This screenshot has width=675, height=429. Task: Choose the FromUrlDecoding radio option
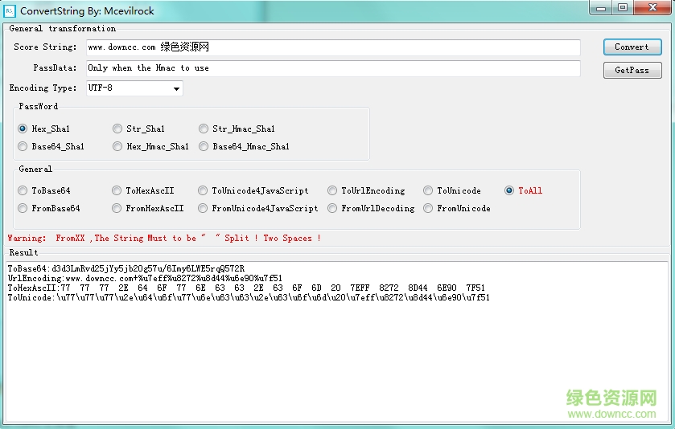tap(333, 209)
